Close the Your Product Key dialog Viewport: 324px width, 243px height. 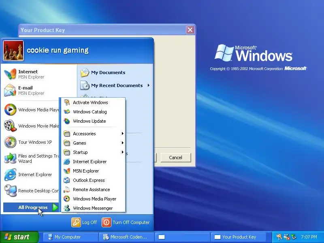(x=190, y=30)
